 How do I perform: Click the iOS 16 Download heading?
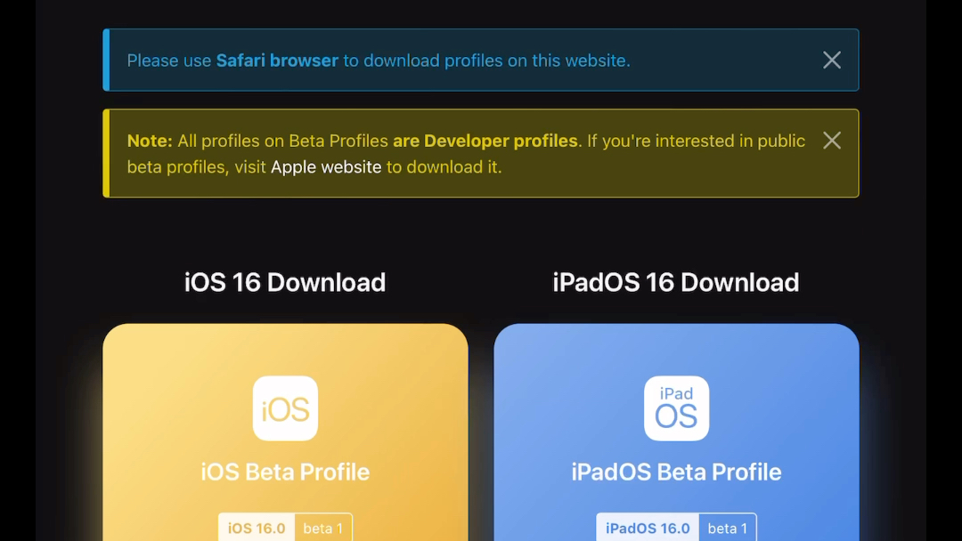(x=285, y=282)
